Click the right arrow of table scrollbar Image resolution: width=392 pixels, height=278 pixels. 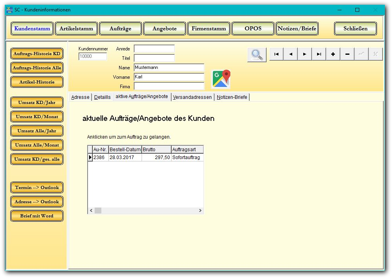[200, 211]
